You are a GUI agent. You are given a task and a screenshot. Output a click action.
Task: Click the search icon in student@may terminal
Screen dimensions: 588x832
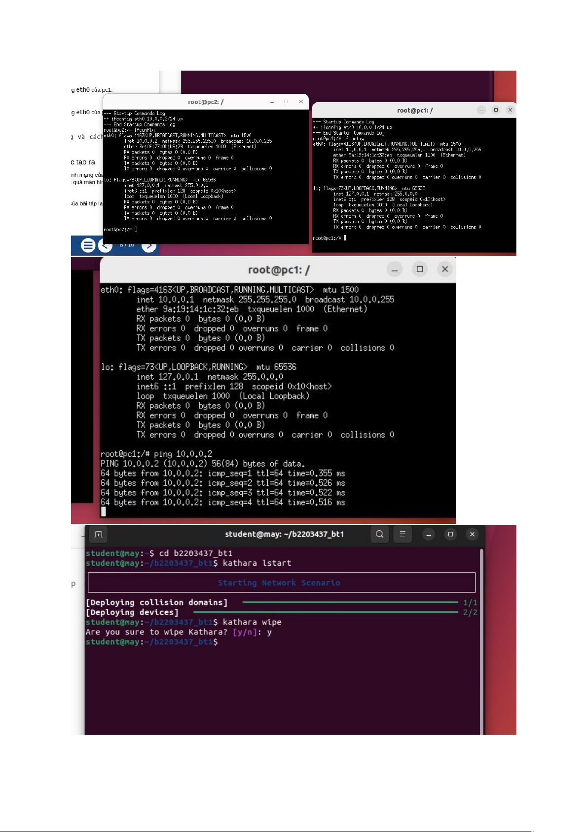[379, 534]
